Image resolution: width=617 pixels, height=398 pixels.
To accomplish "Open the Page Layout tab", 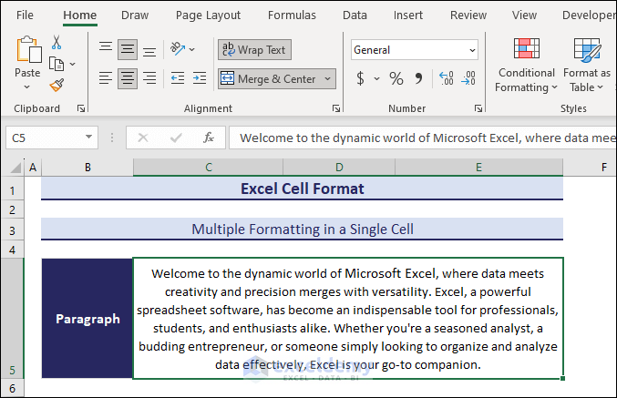I will point(208,15).
